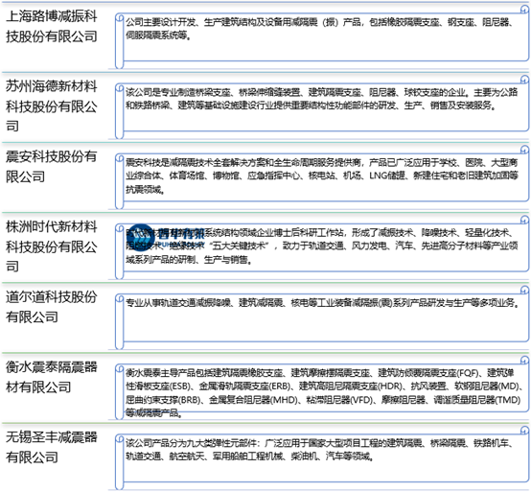This screenshot has height=492, width=531.
Task: Select company name 震安科技股份有限公司
Action: pos(52,166)
